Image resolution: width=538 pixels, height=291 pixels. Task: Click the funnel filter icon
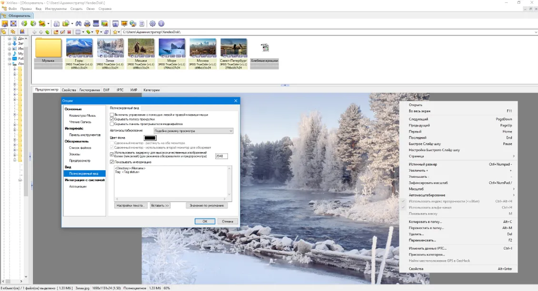point(97,32)
